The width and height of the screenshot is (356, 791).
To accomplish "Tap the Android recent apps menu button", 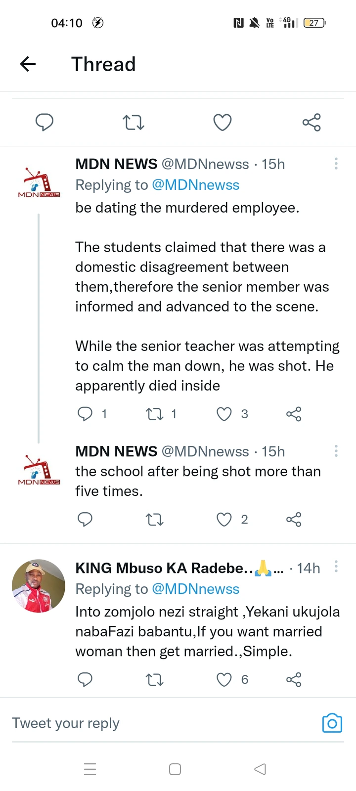I will tap(90, 769).
